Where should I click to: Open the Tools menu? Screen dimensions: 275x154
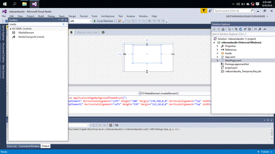[x=94, y=16]
